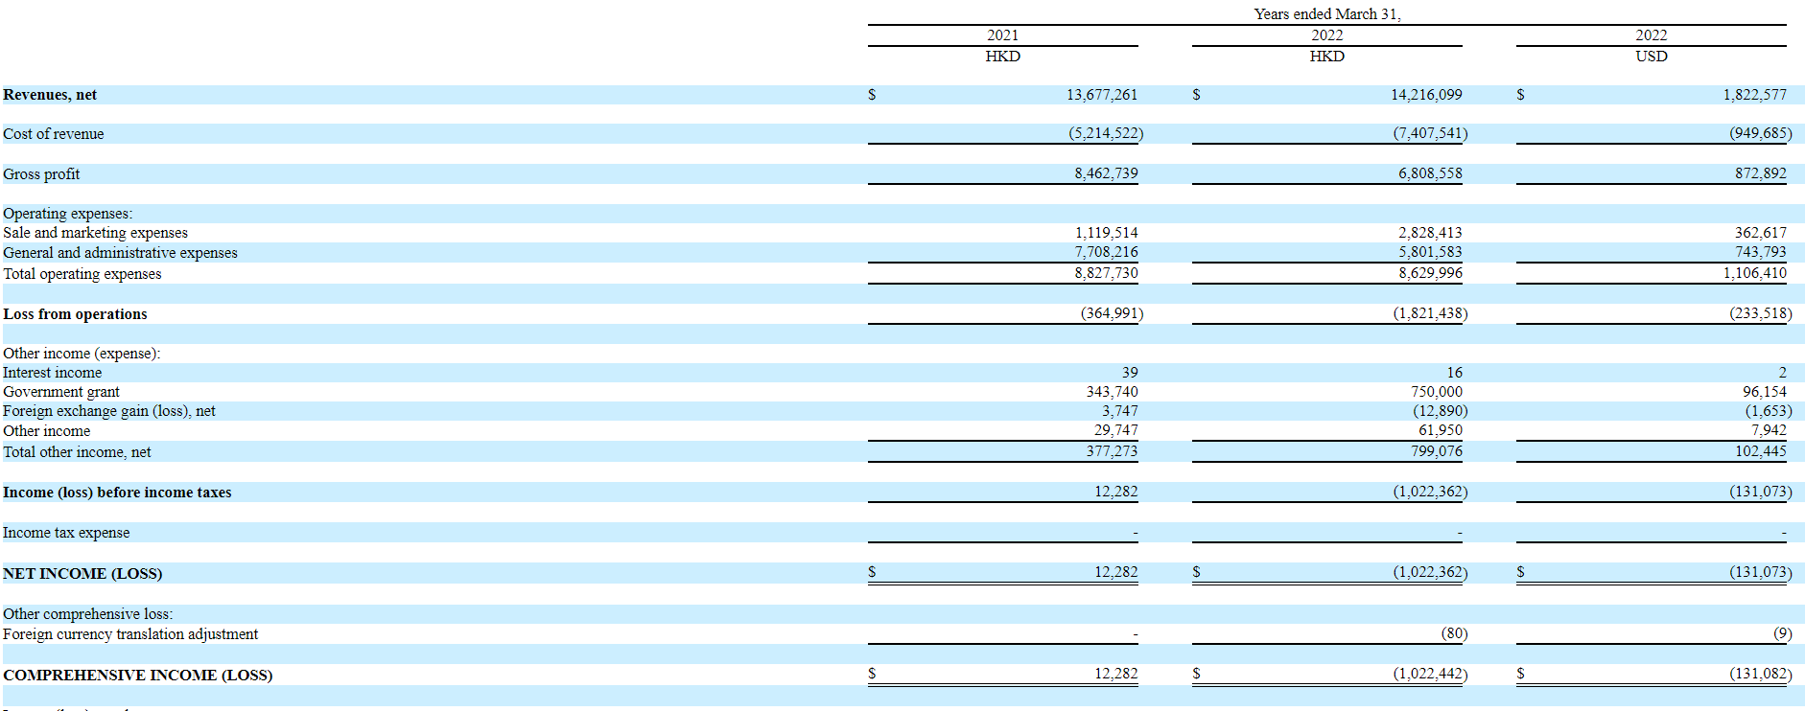Click the 'Foreign currency translation adjustment' label
This screenshot has height=711, width=1805.
[130, 634]
